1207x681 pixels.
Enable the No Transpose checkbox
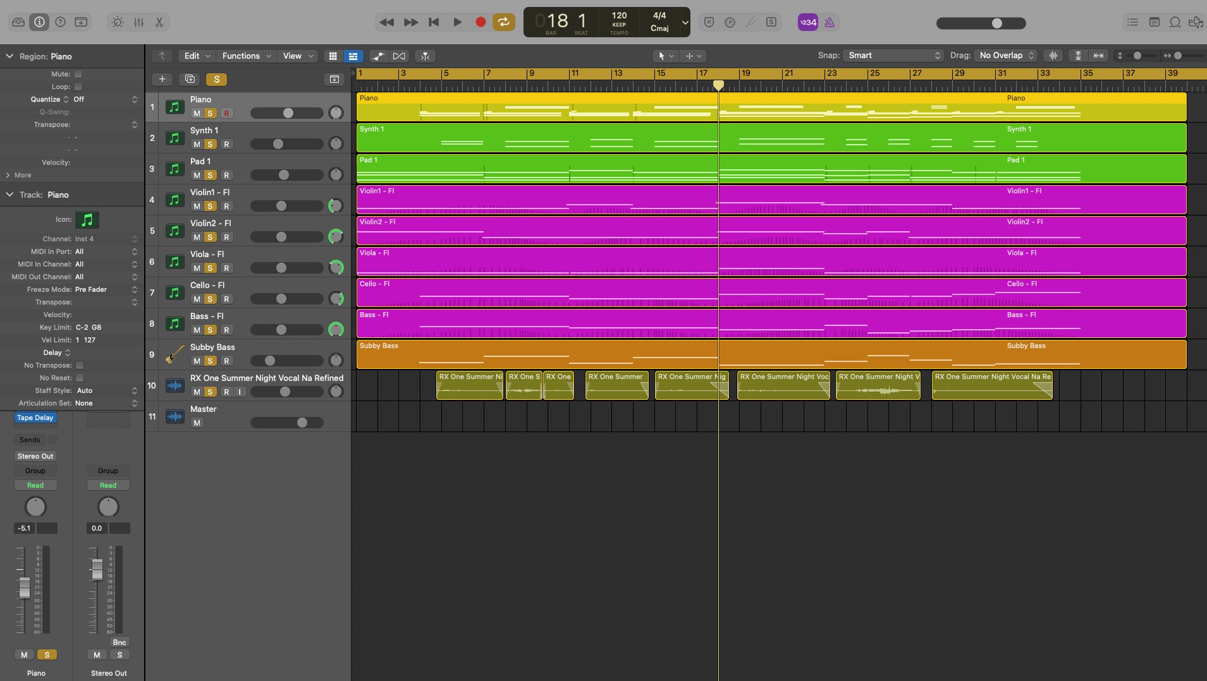80,365
